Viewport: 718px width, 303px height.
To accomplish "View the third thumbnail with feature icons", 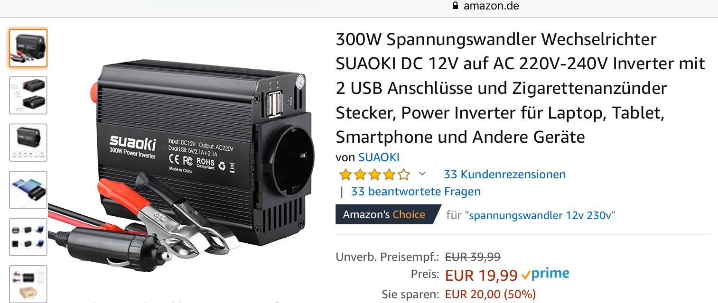I will tap(28, 142).
